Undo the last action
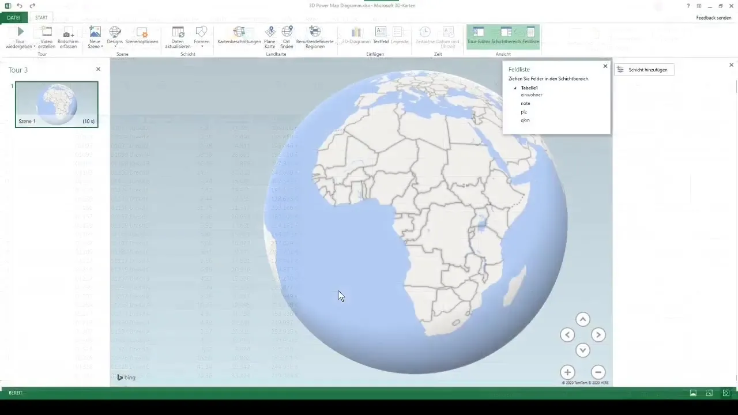Image resolution: width=738 pixels, height=415 pixels. [x=20, y=6]
